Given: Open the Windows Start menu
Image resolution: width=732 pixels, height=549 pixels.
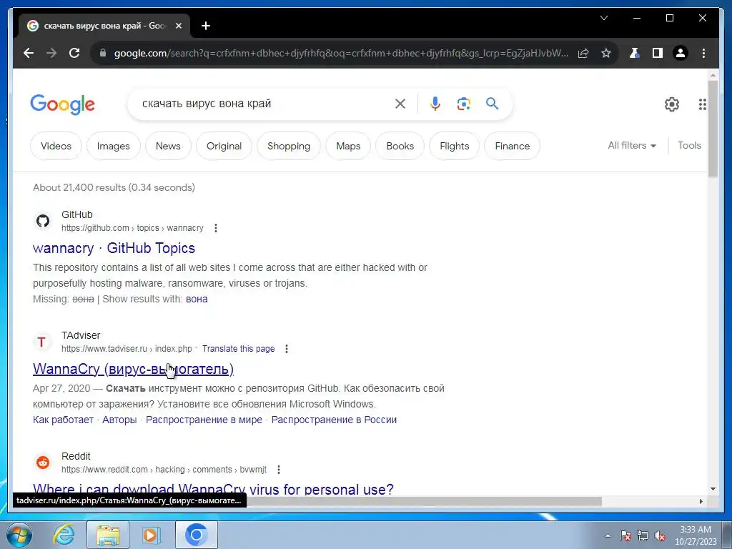Looking at the screenshot, I should click(x=19, y=535).
